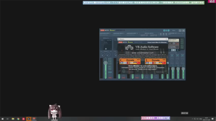
Task: Toggle A2 bus routing on Hardware Input 1
Action: coord(110,61)
